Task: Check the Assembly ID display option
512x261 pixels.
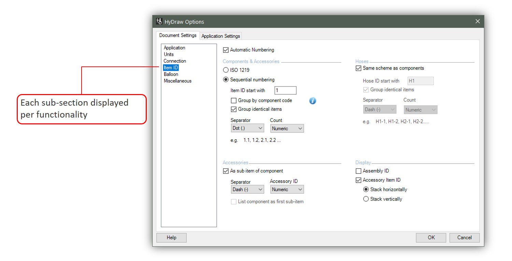Action: (x=358, y=171)
